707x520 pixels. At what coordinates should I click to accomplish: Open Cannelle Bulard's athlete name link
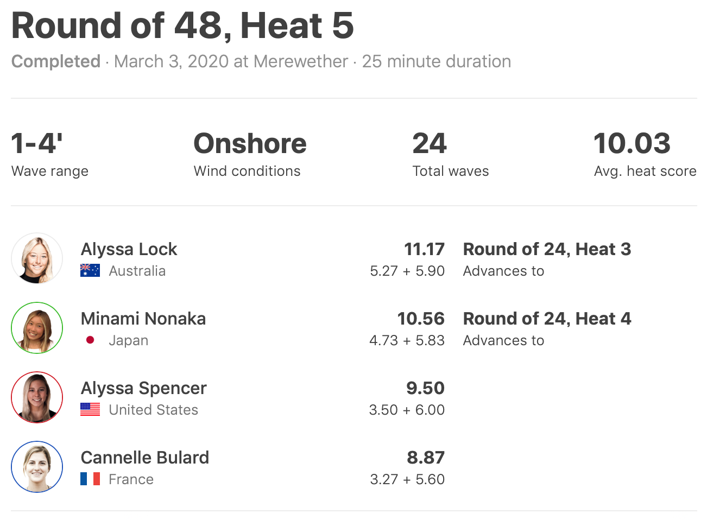[x=144, y=458]
